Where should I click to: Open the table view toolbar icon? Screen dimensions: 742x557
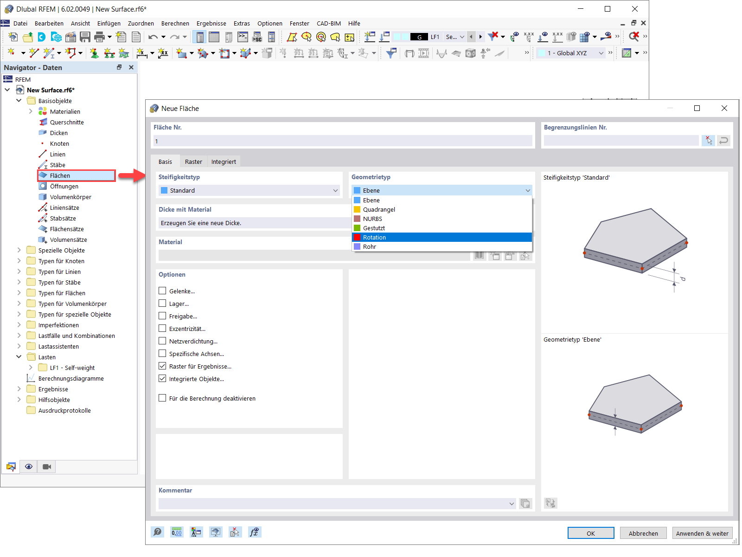click(214, 37)
